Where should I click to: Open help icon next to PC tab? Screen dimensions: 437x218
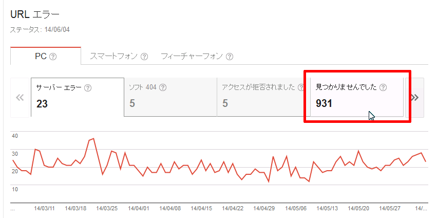point(53,57)
